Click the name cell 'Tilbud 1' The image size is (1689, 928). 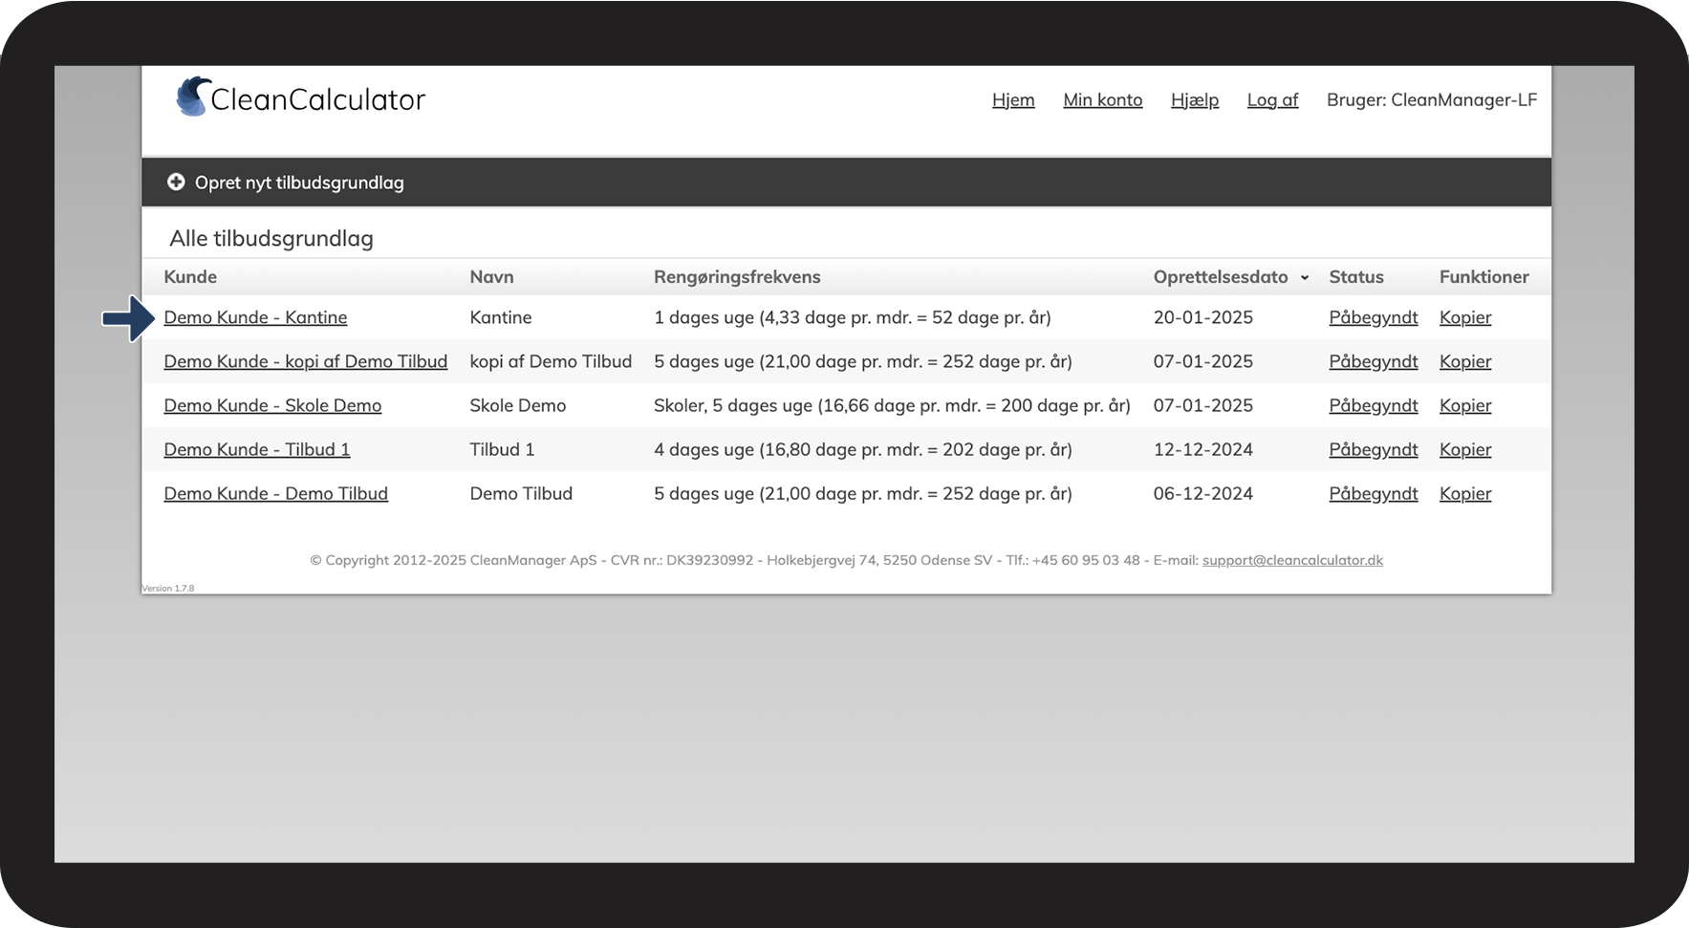[x=502, y=449]
